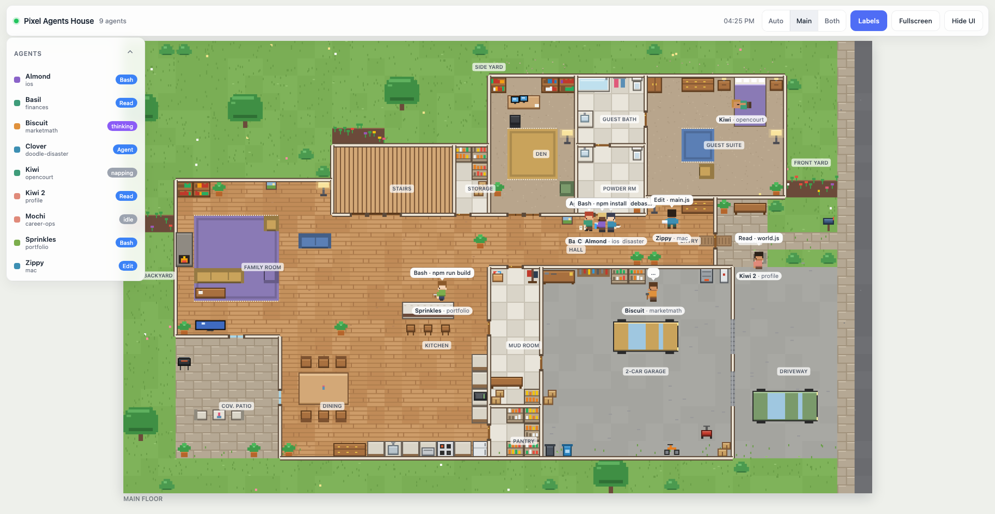Click the Zippy character at the entry

(672, 218)
